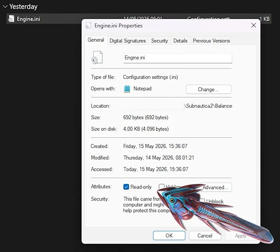Click the Notepad app icon
Image resolution: width=280 pixels, height=252 pixels.
(127, 89)
